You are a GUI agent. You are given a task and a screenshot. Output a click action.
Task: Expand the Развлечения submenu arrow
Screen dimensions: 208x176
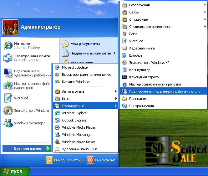pos(205,5)
